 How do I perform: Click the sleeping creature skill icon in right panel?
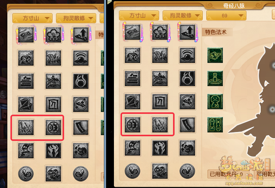[x=132, y=55]
